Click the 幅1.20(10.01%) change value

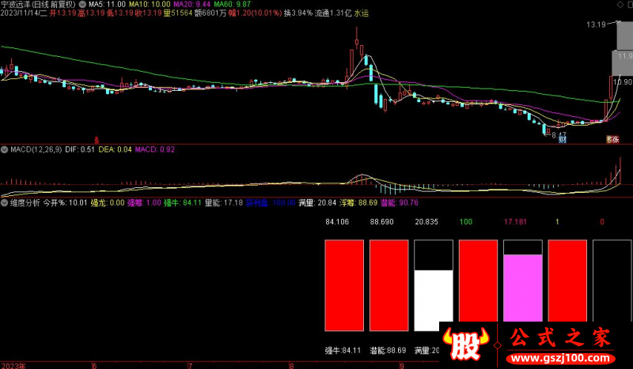(x=255, y=13)
